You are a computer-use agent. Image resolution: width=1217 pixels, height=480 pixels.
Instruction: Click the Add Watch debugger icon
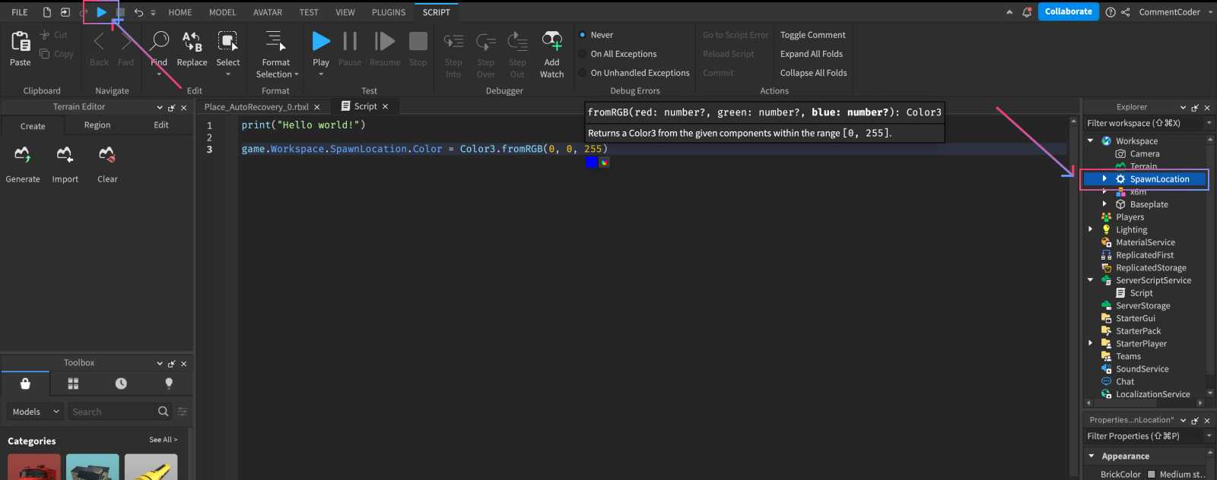coord(552,41)
